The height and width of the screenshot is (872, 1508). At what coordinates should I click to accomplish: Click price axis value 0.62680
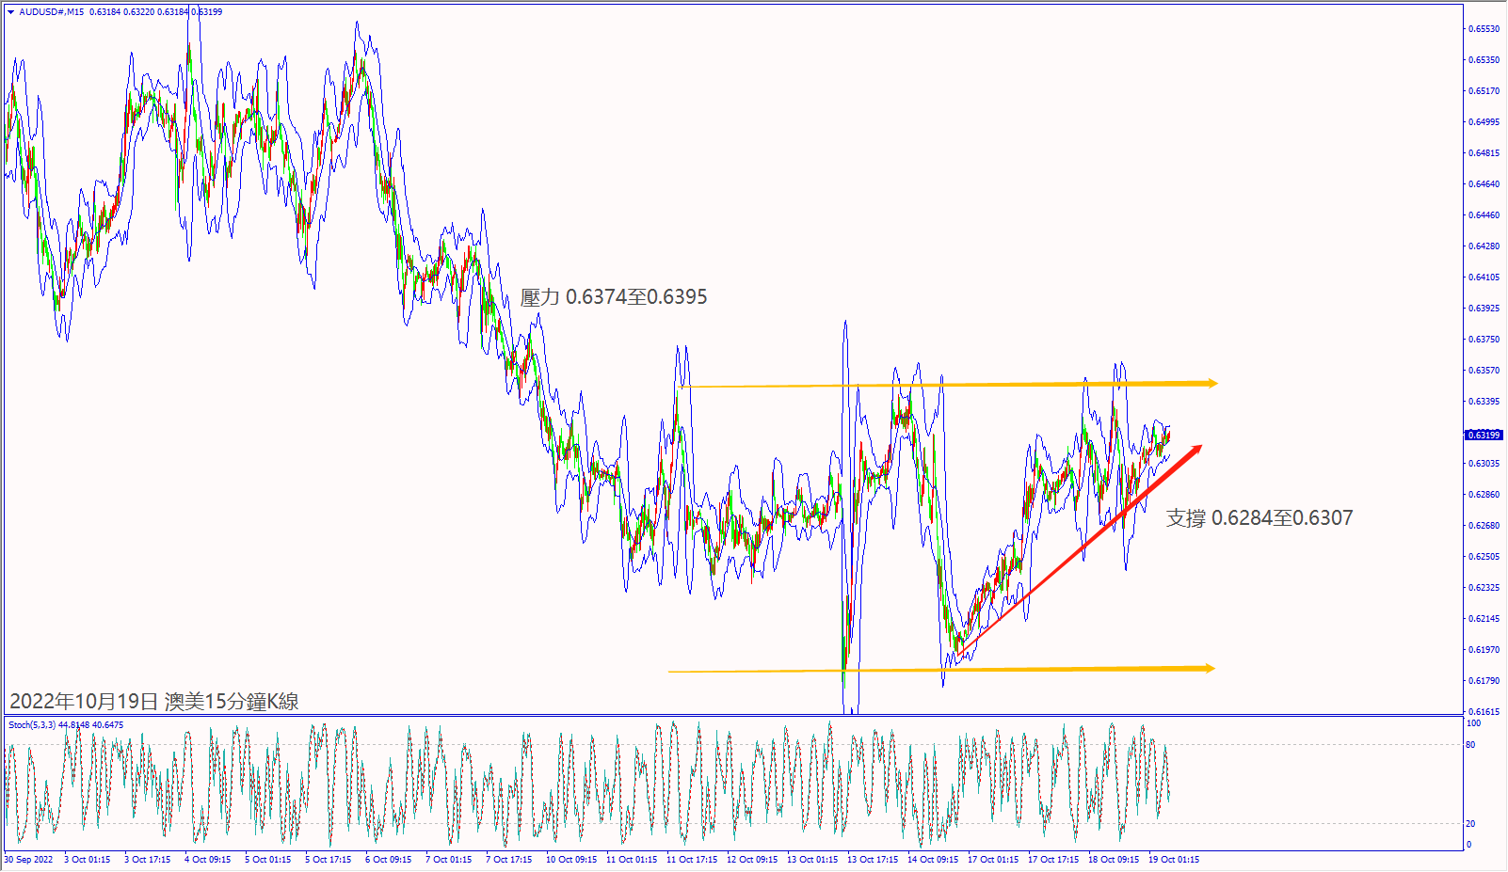(x=1484, y=526)
